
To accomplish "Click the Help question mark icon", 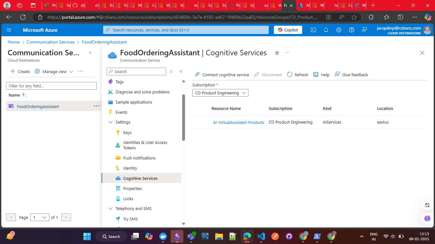I will coord(352,30).
